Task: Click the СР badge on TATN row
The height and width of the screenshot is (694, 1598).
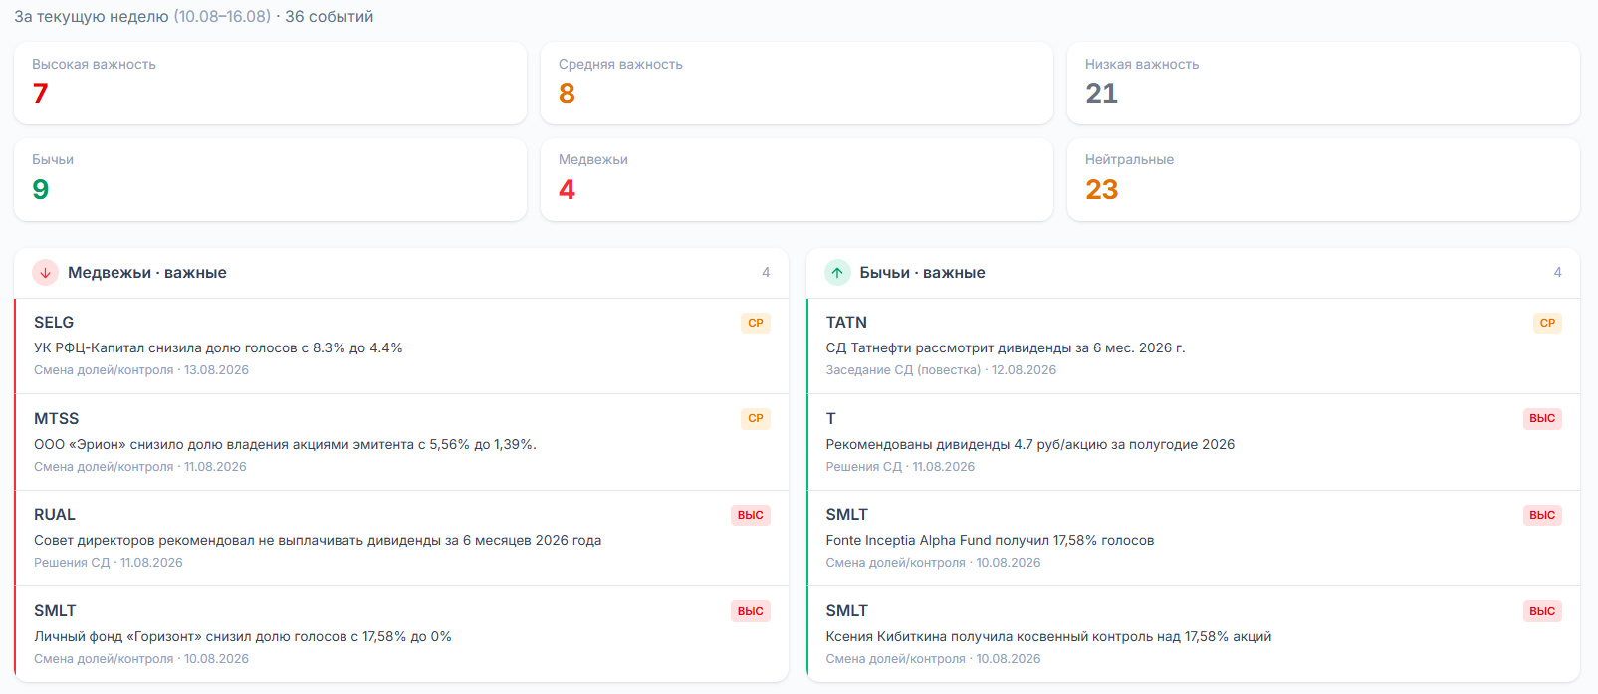Action: click(x=1547, y=323)
